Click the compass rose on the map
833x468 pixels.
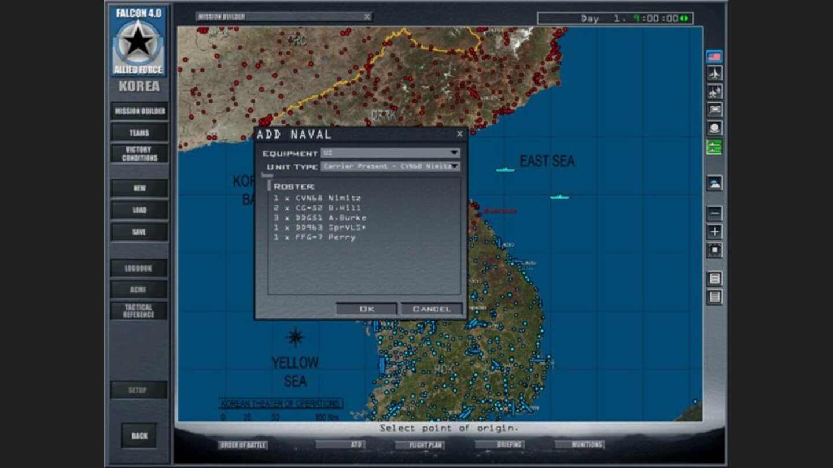(296, 337)
